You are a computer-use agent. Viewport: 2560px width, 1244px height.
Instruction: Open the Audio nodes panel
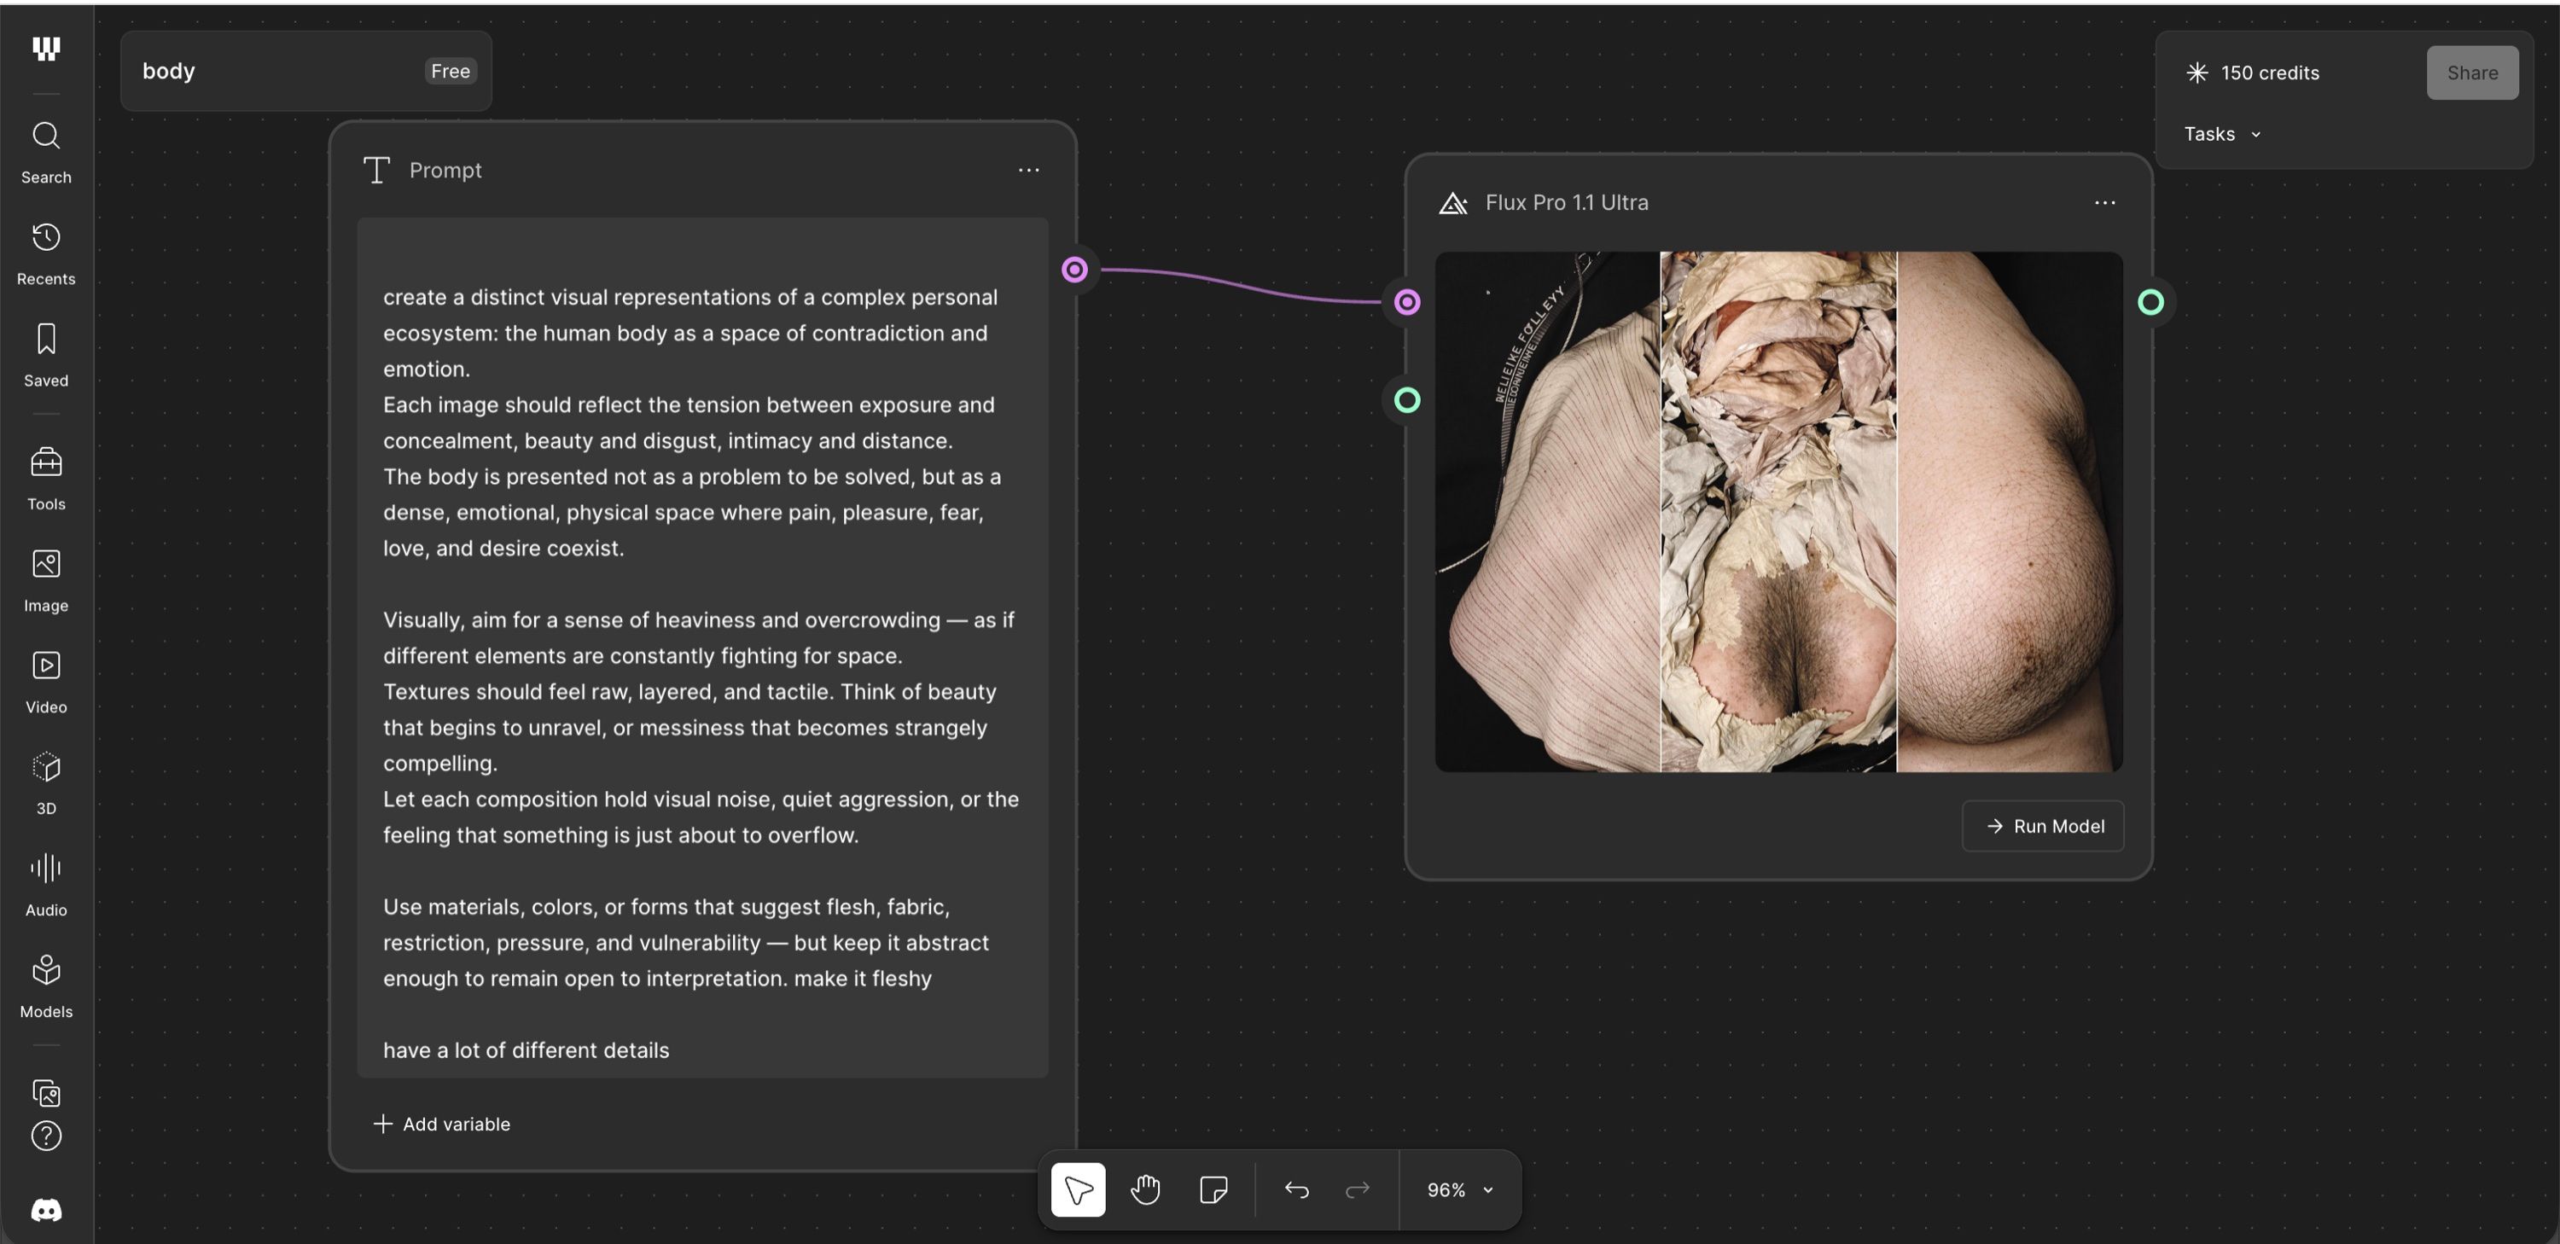pyautogui.click(x=46, y=884)
